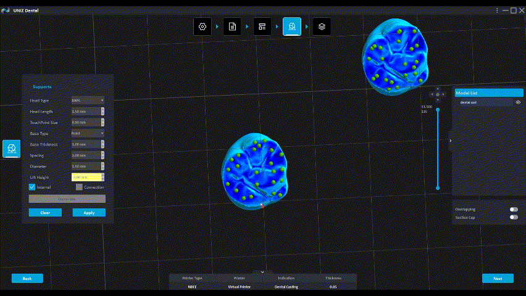Click the Apply button
This screenshot has height=296, width=526.
89,212
